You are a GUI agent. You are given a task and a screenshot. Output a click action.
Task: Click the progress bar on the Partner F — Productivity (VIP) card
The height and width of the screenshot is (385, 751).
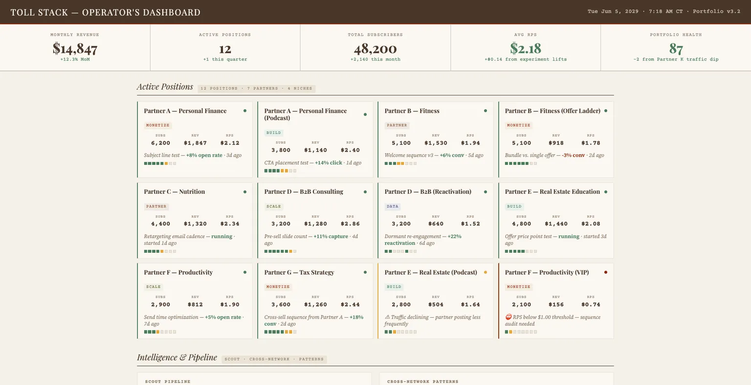521,332
